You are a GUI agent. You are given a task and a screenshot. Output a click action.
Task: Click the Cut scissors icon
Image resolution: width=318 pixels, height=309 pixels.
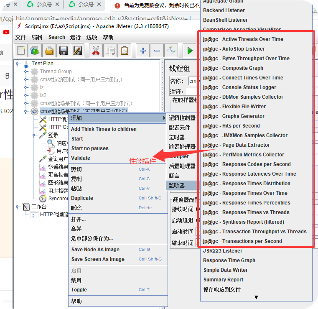coord(96,51)
